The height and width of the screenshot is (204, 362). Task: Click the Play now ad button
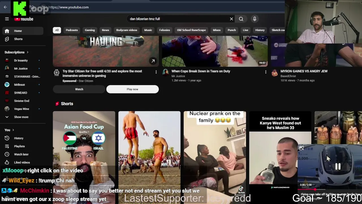(x=132, y=89)
